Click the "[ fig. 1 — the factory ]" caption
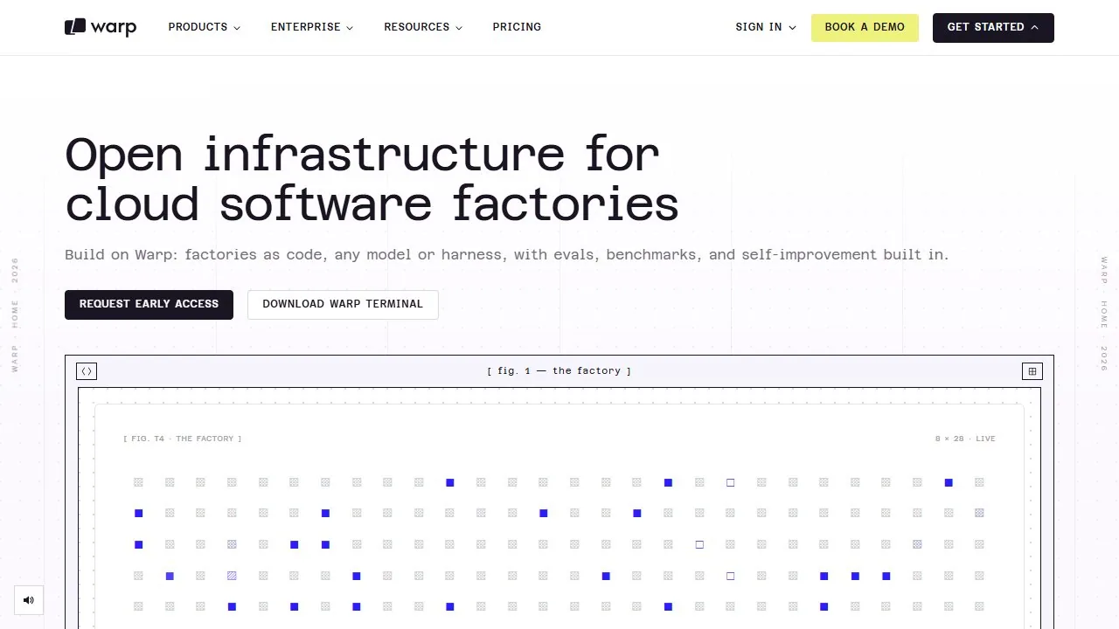This screenshot has width=1119, height=629. pyautogui.click(x=559, y=371)
